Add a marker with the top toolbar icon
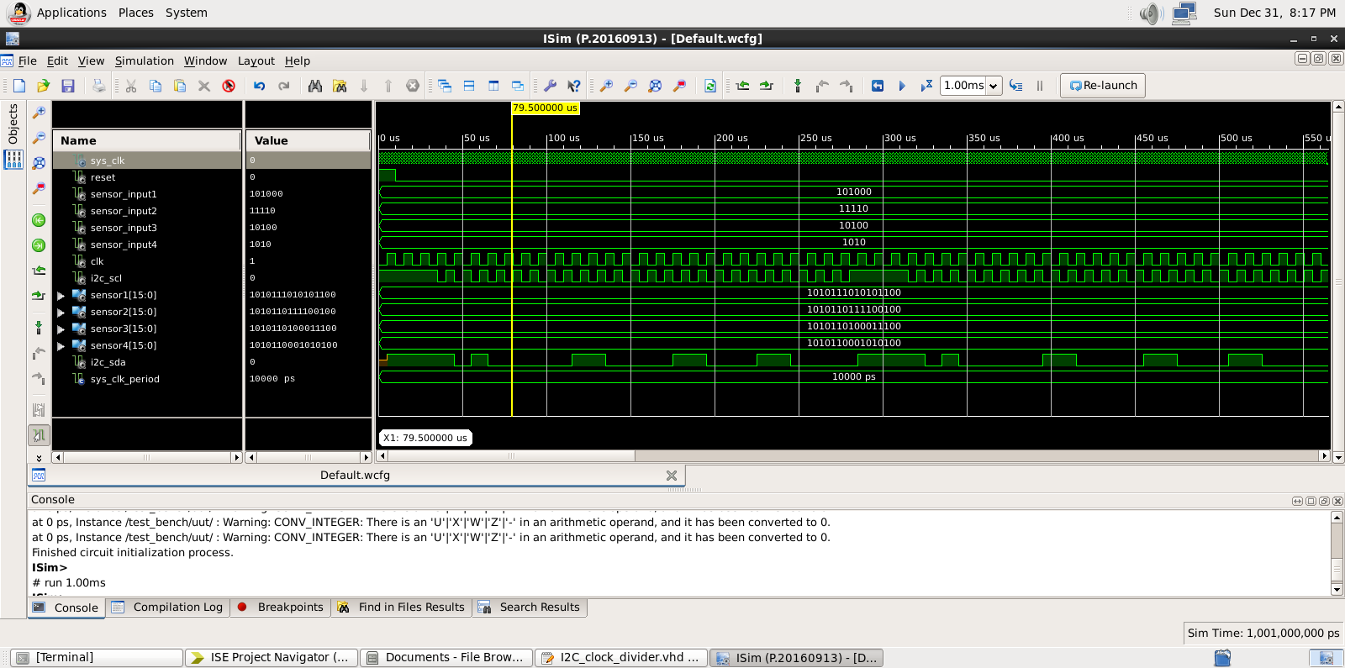The image size is (1345, 668). [x=798, y=86]
